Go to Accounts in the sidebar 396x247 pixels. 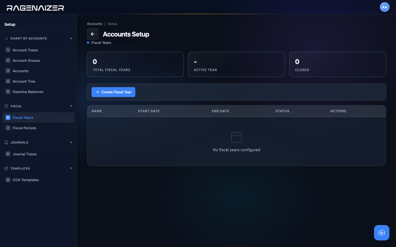click(x=38, y=71)
